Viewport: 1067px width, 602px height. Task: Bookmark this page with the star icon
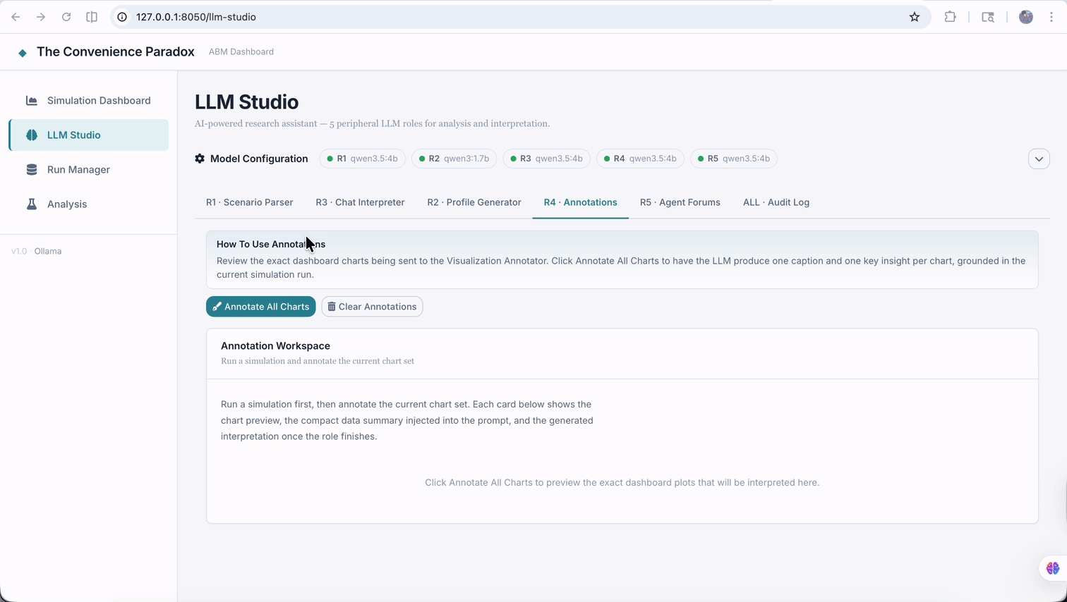(915, 17)
